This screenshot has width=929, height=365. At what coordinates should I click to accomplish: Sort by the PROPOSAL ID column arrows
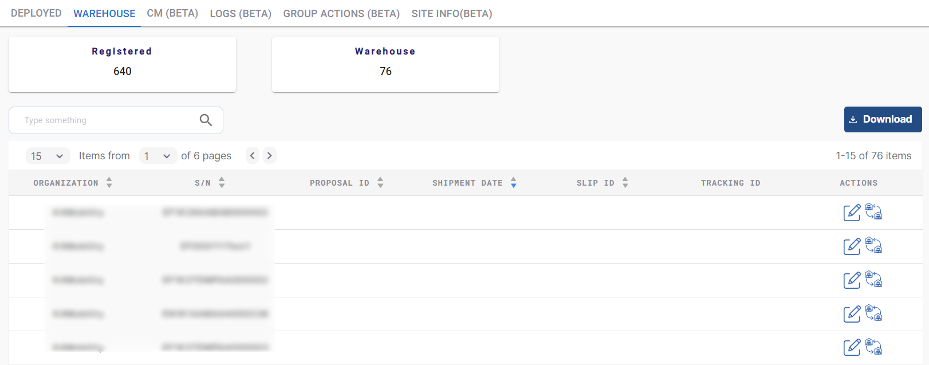[x=380, y=183]
